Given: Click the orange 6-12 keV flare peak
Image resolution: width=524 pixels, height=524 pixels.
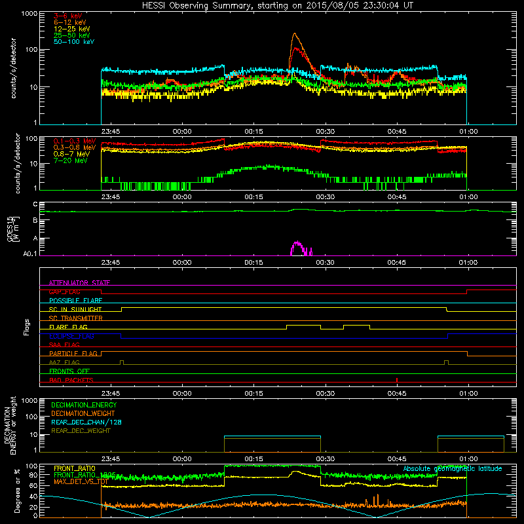Looking at the screenshot, I should coord(294,34).
